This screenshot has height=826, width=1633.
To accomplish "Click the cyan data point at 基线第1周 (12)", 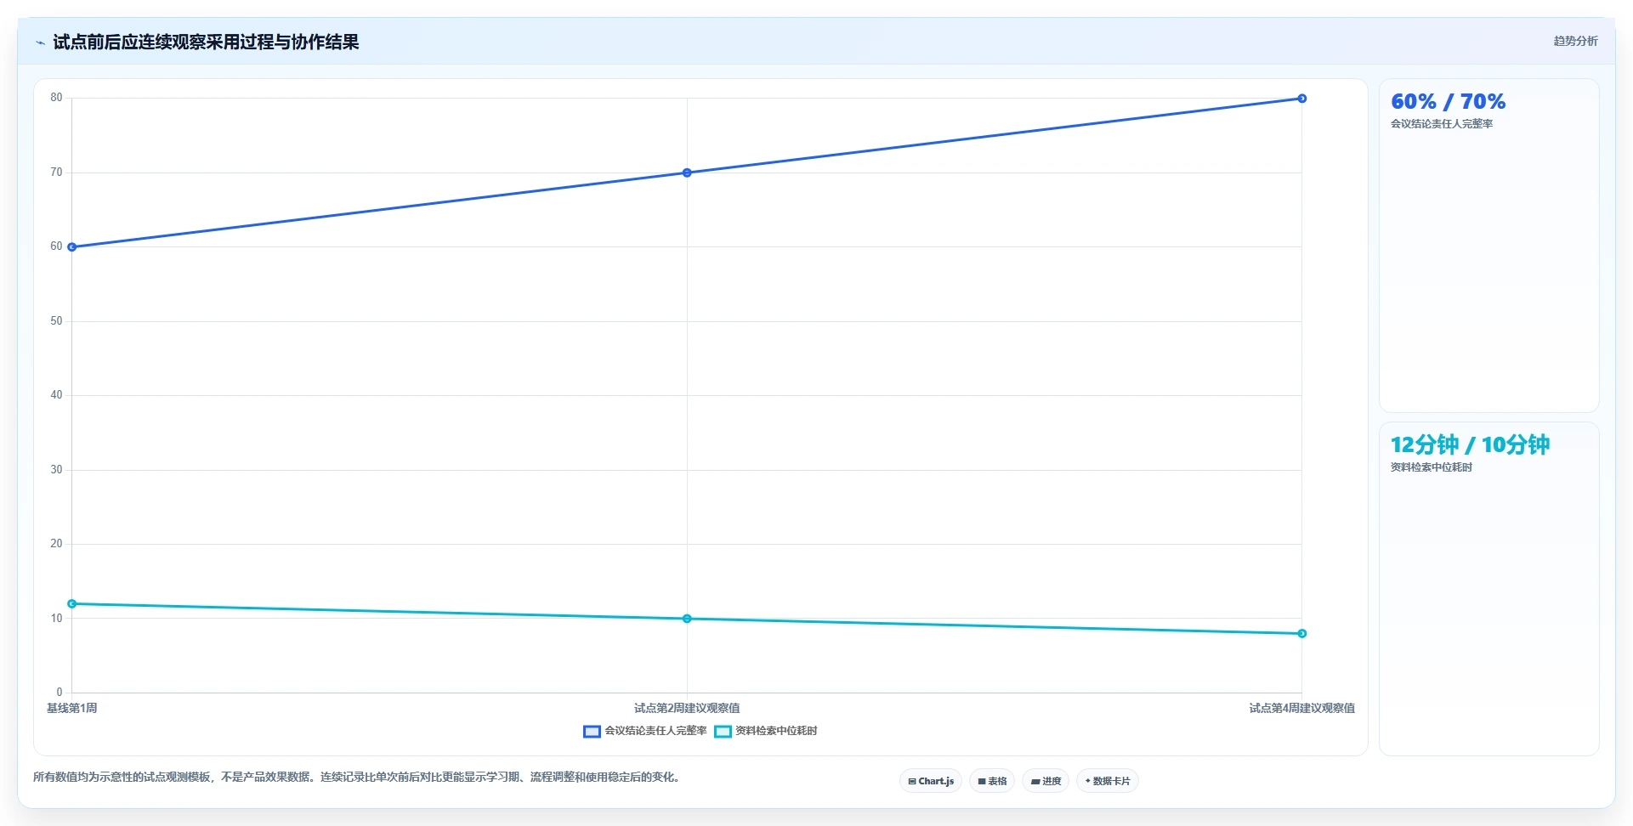I will click(x=72, y=603).
